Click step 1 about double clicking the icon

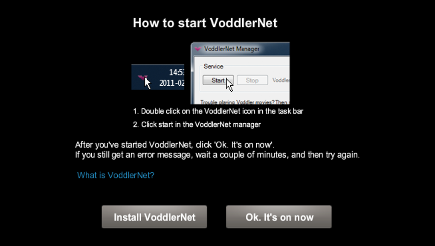218,111
